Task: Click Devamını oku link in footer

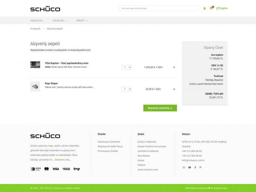Action: tap(63, 160)
